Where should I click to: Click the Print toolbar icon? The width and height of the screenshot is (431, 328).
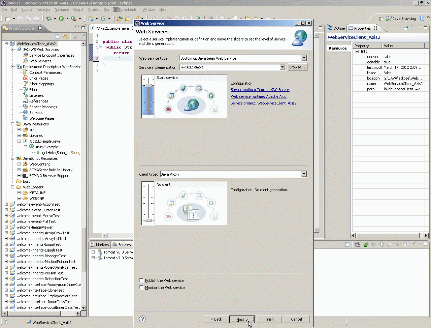[36, 19]
